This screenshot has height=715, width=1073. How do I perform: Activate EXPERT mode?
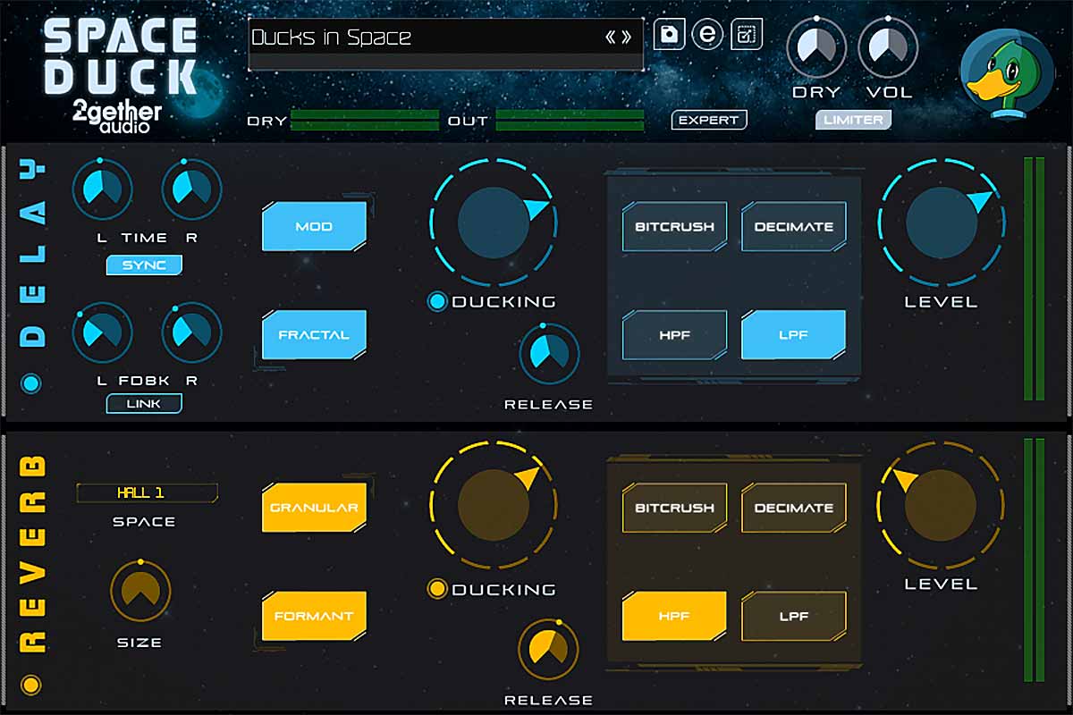(x=709, y=119)
